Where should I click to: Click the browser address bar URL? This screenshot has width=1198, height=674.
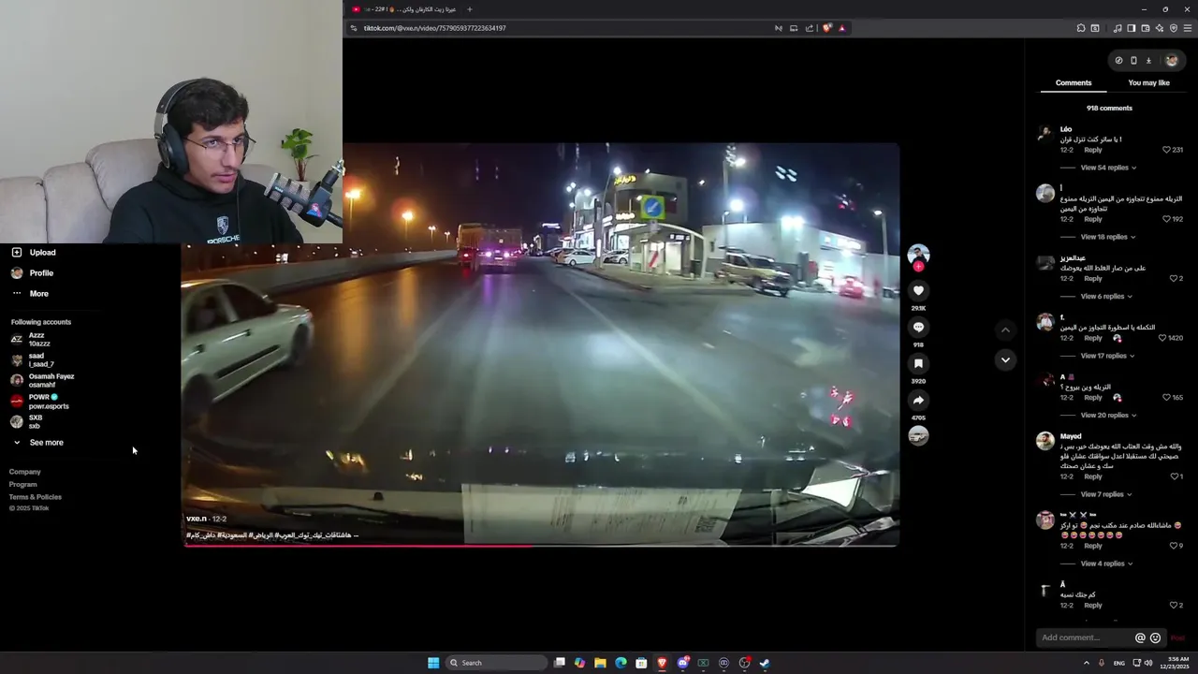click(434, 28)
